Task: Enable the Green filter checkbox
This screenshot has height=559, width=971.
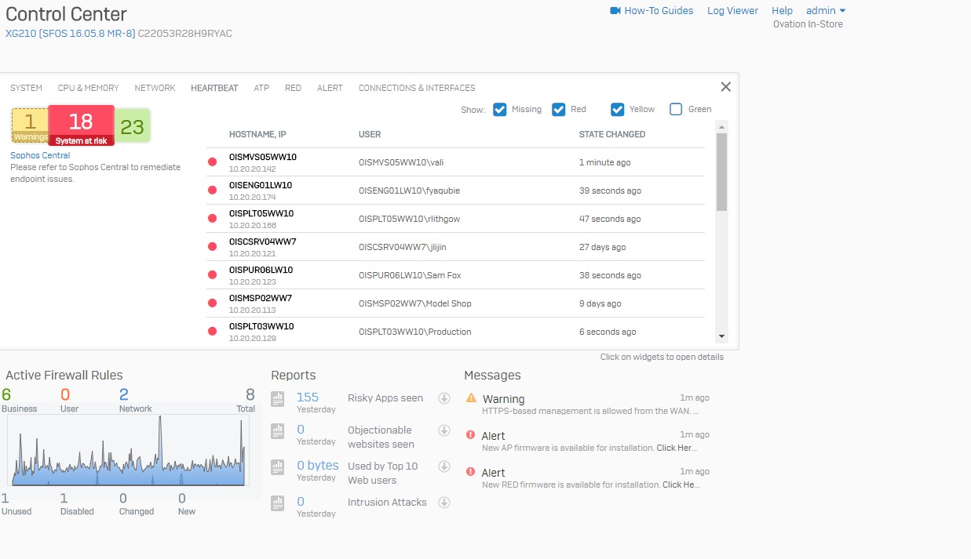Action: tap(675, 110)
